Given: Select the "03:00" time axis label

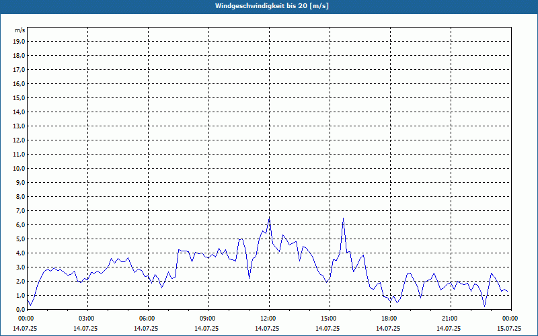Looking at the screenshot, I should [x=88, y=319].
